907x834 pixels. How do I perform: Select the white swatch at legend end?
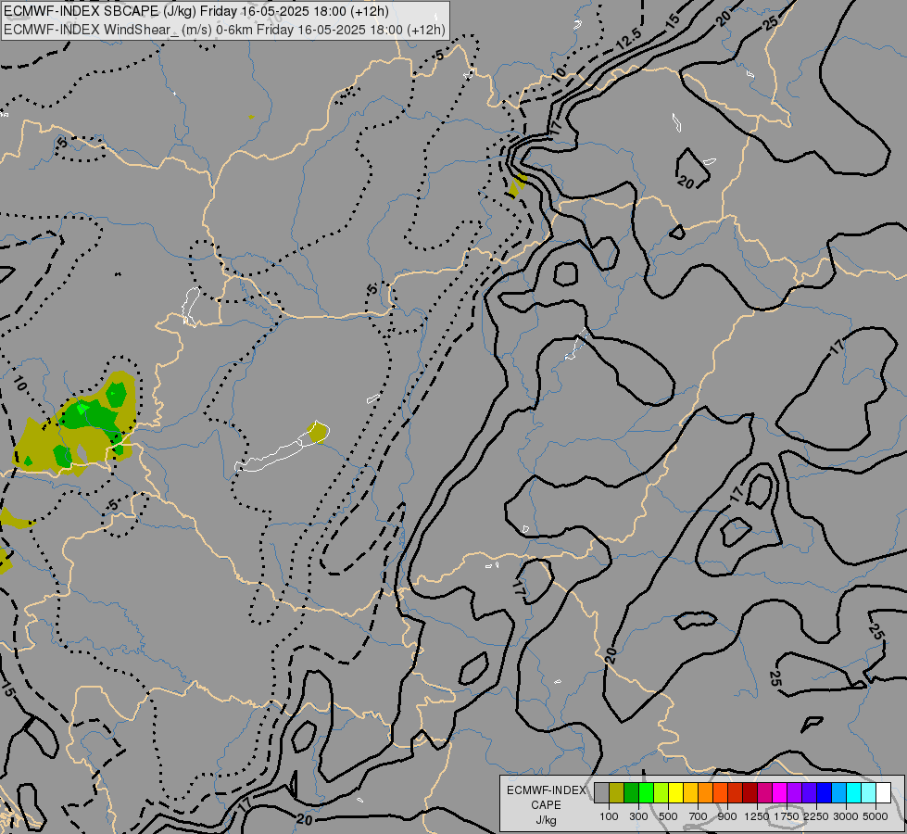pyautogui.click(x=883, y=792)
